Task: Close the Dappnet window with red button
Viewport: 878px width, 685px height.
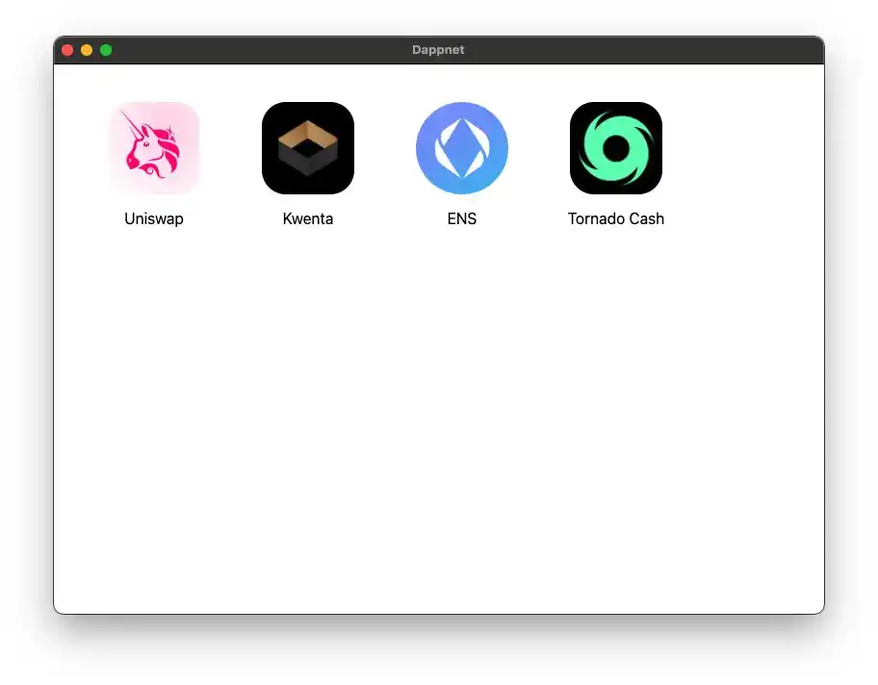Action: click(67, 50)
